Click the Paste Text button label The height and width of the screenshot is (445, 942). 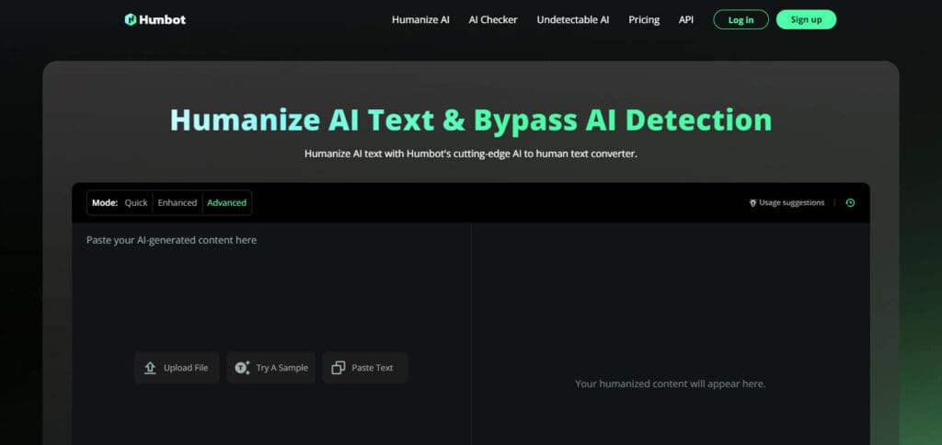(x=372, y=368)
